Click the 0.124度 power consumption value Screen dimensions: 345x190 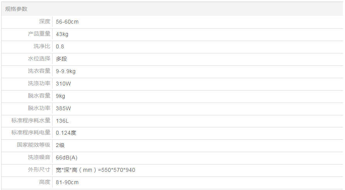(x=66, y=133)
